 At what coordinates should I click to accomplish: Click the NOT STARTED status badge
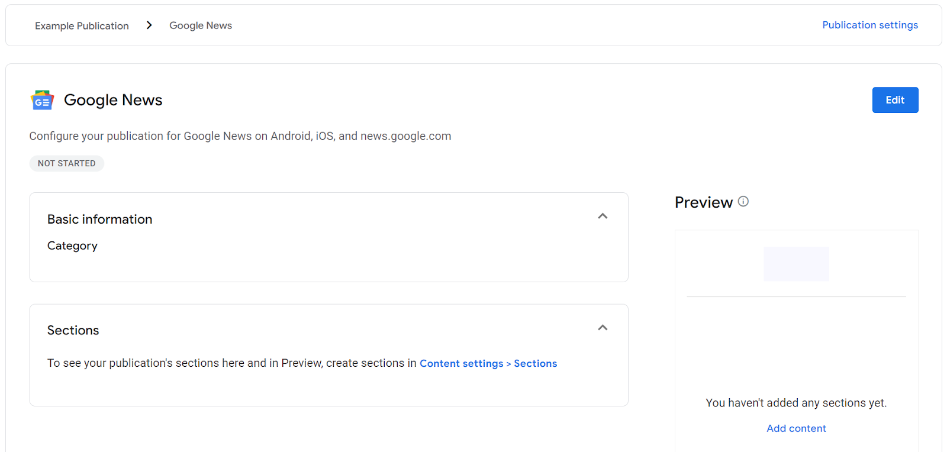(x=67, y=163)
